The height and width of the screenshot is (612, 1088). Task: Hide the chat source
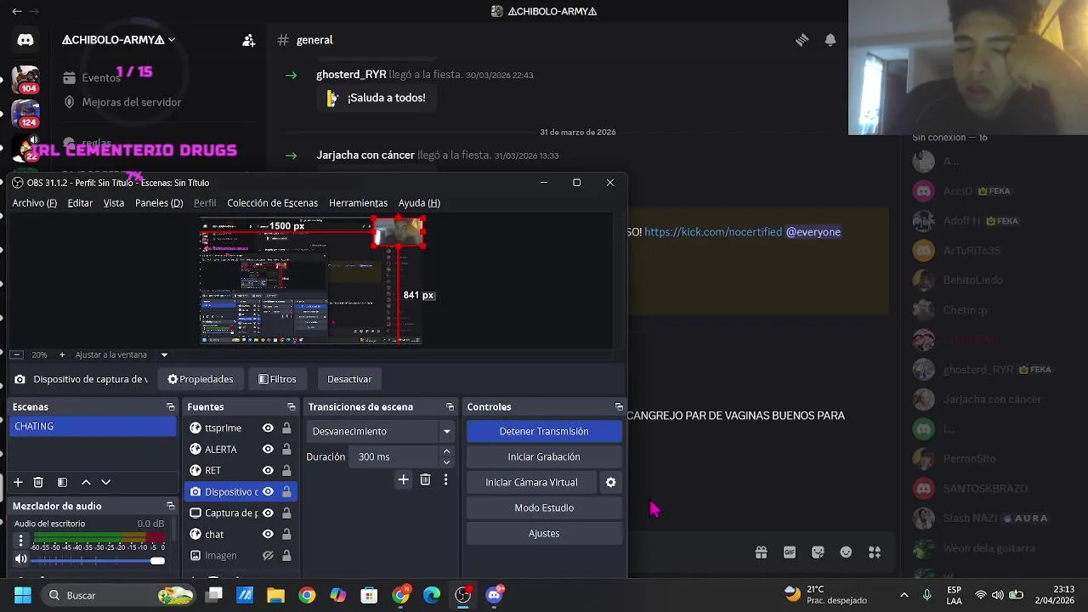coord(268,534)
